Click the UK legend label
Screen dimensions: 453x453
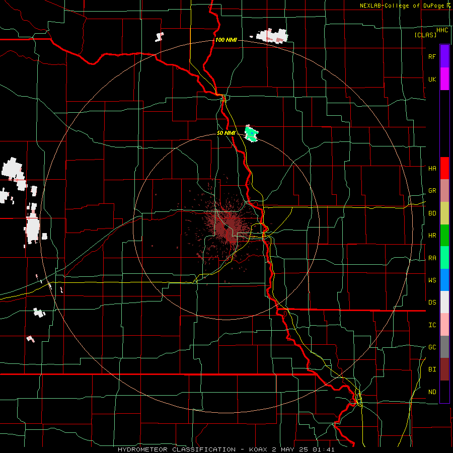tap(432, 79)
